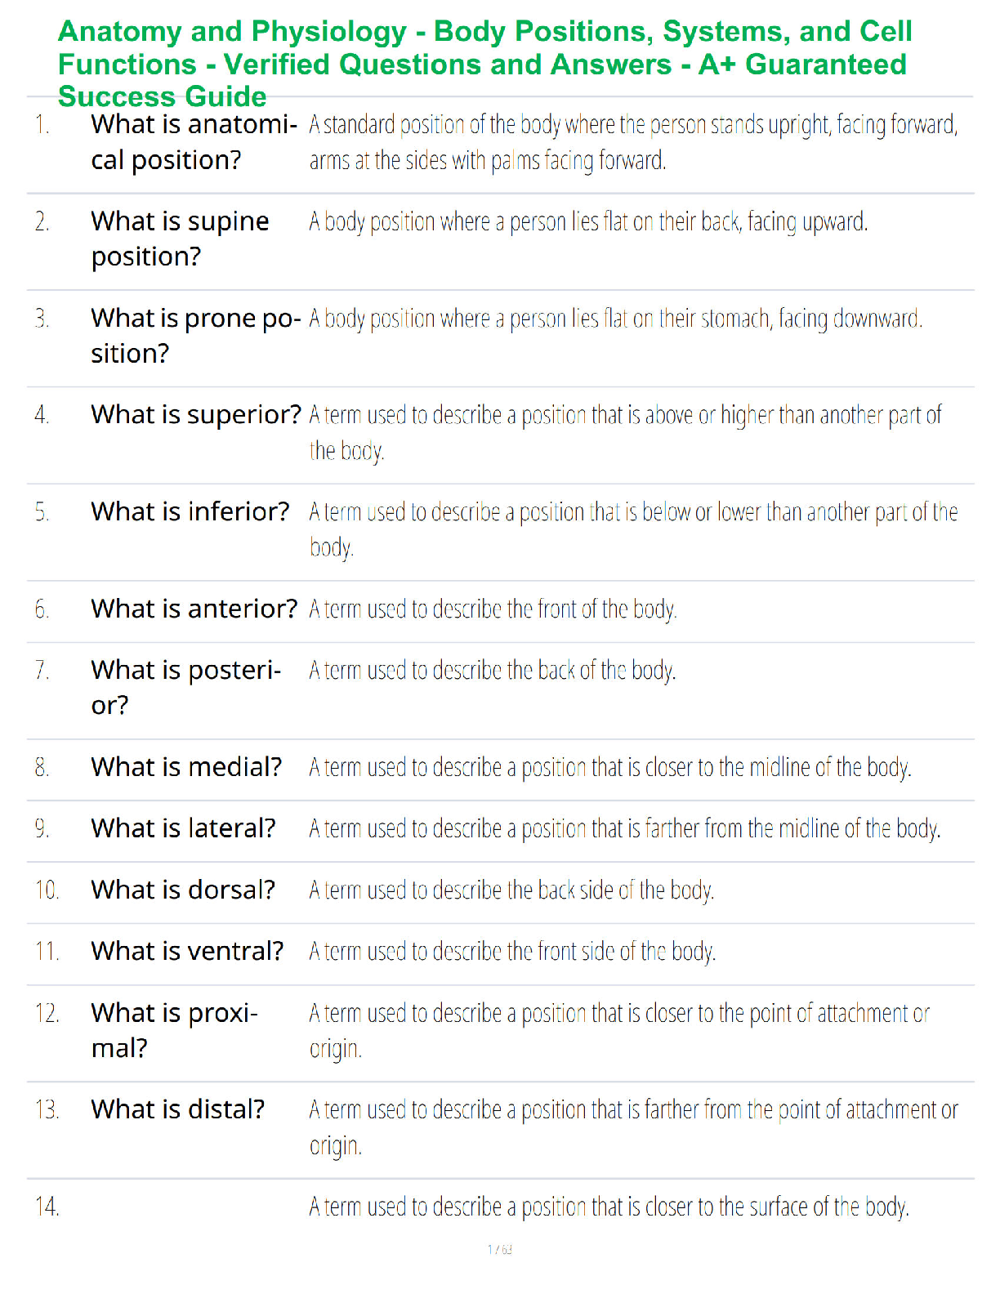The image size is (1000, 1294).
Task: Select the 'What is superior?' term
Action: (x=196, y=415)
